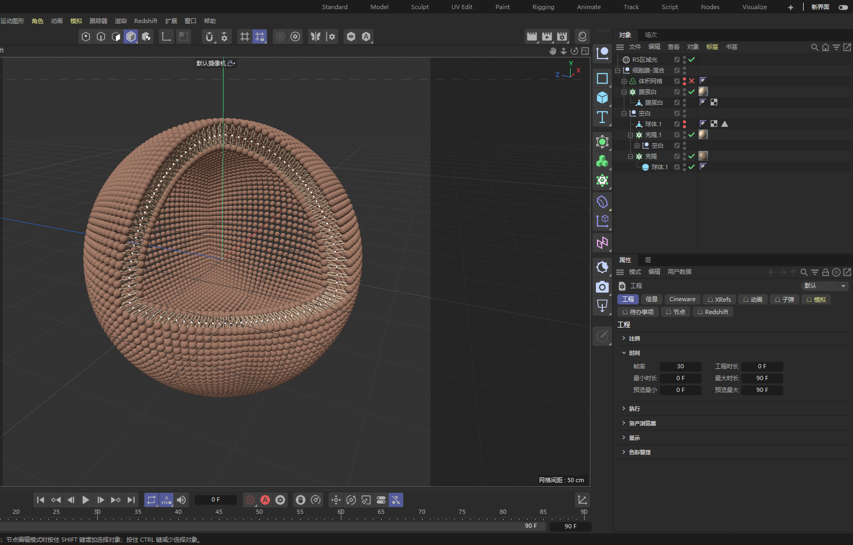The height and width of the screenshot is (545, 853).
Task: Click the material sphere tag on 膜蛋白
Action: pyautogui.click(x=703, y=92)
